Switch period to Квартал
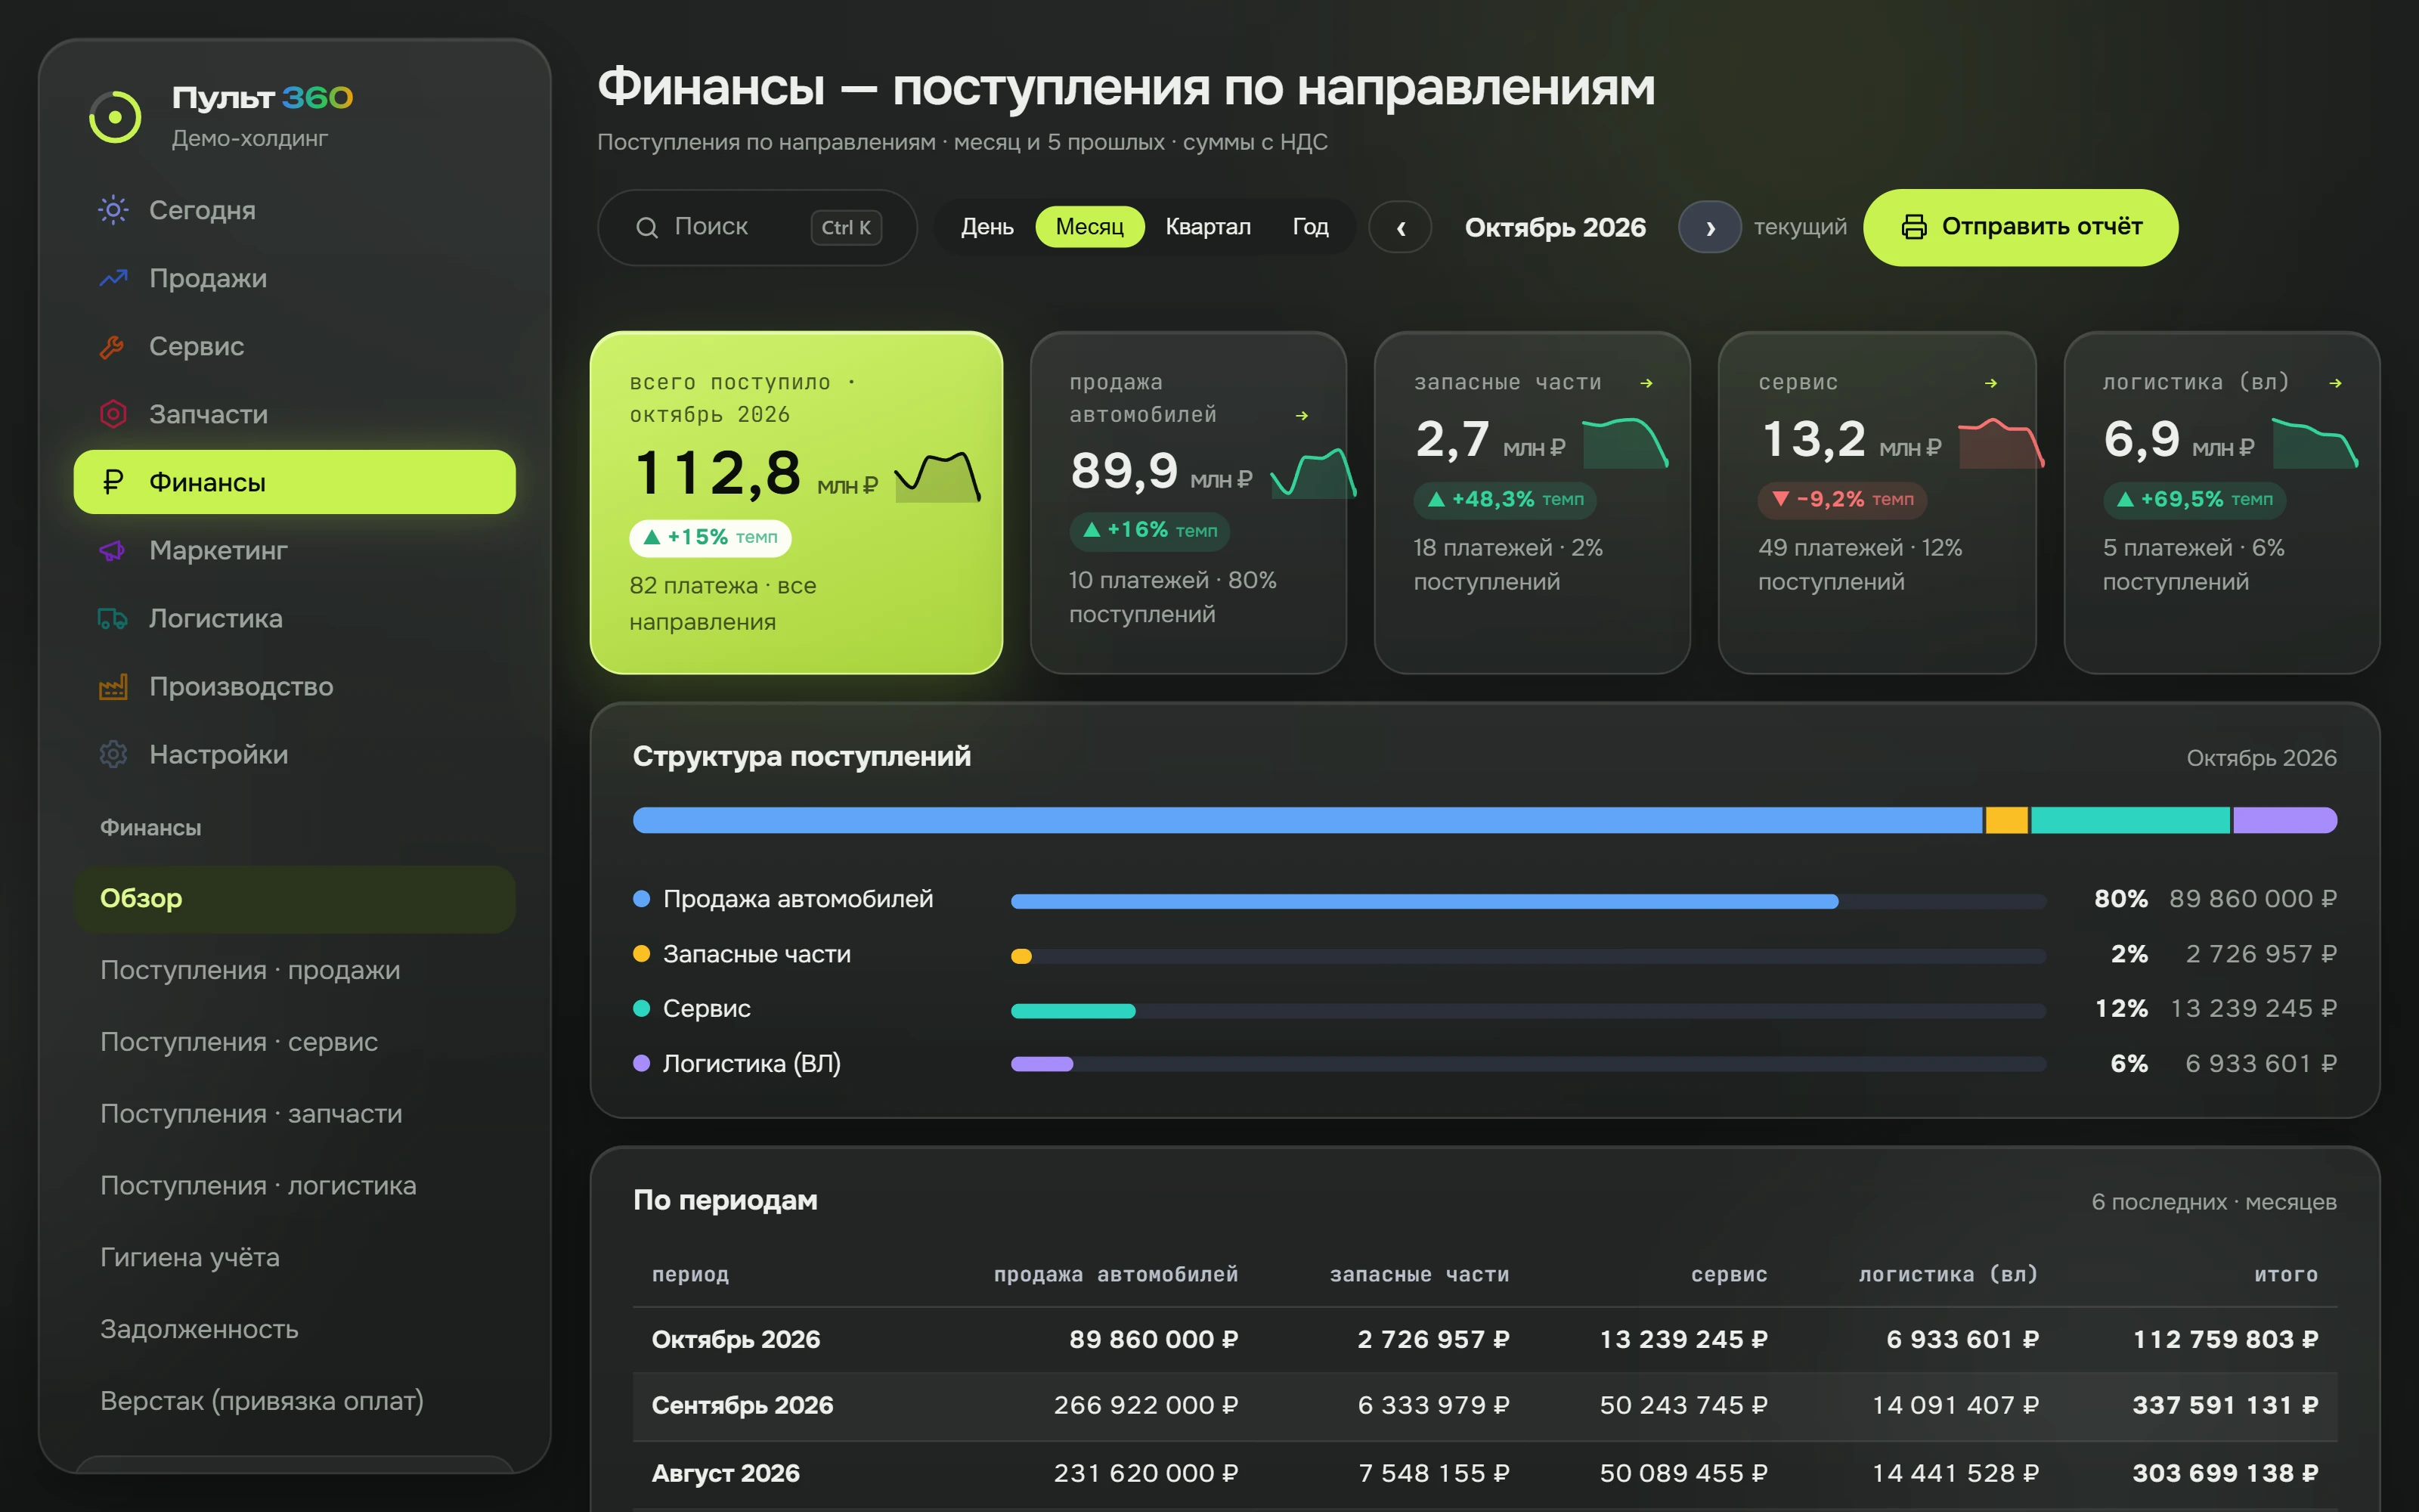Image resolution: width=2419 pixels, height=1512 pixels. coord(1207,227)
